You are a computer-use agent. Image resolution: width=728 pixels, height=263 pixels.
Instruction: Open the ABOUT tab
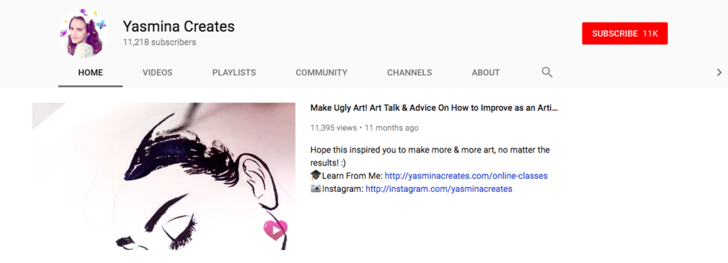tap(486, 73)
